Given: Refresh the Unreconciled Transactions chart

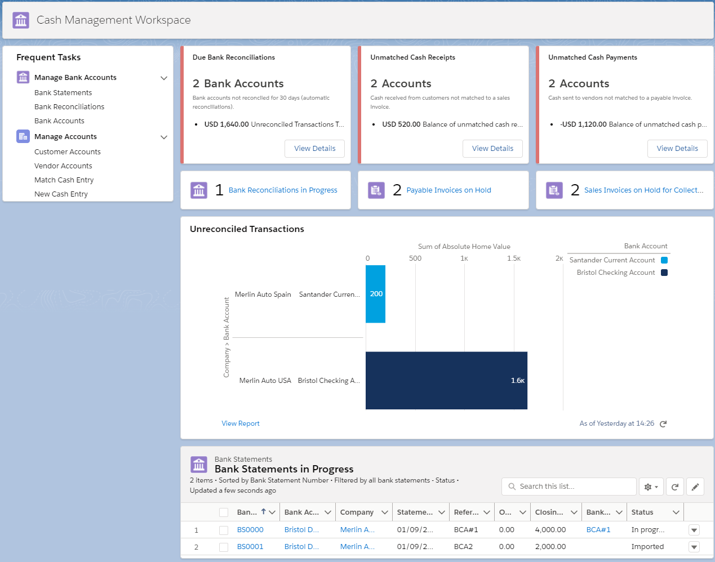Looking at the screenshot, I should tap(663, 424).
